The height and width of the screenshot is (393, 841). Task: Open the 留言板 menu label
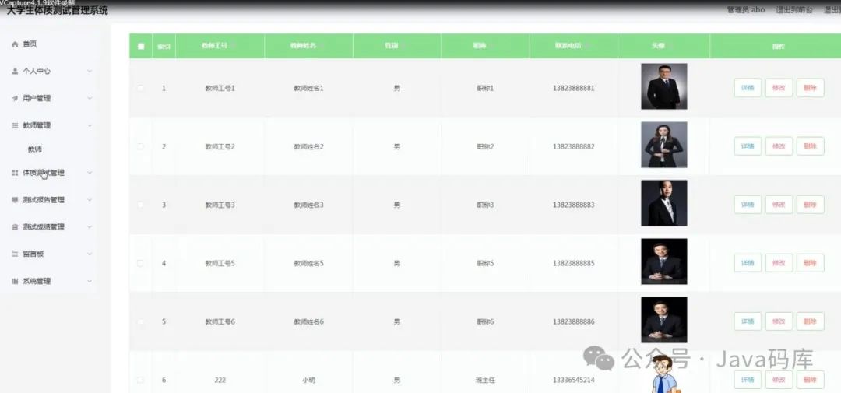[x=33, y=254]
